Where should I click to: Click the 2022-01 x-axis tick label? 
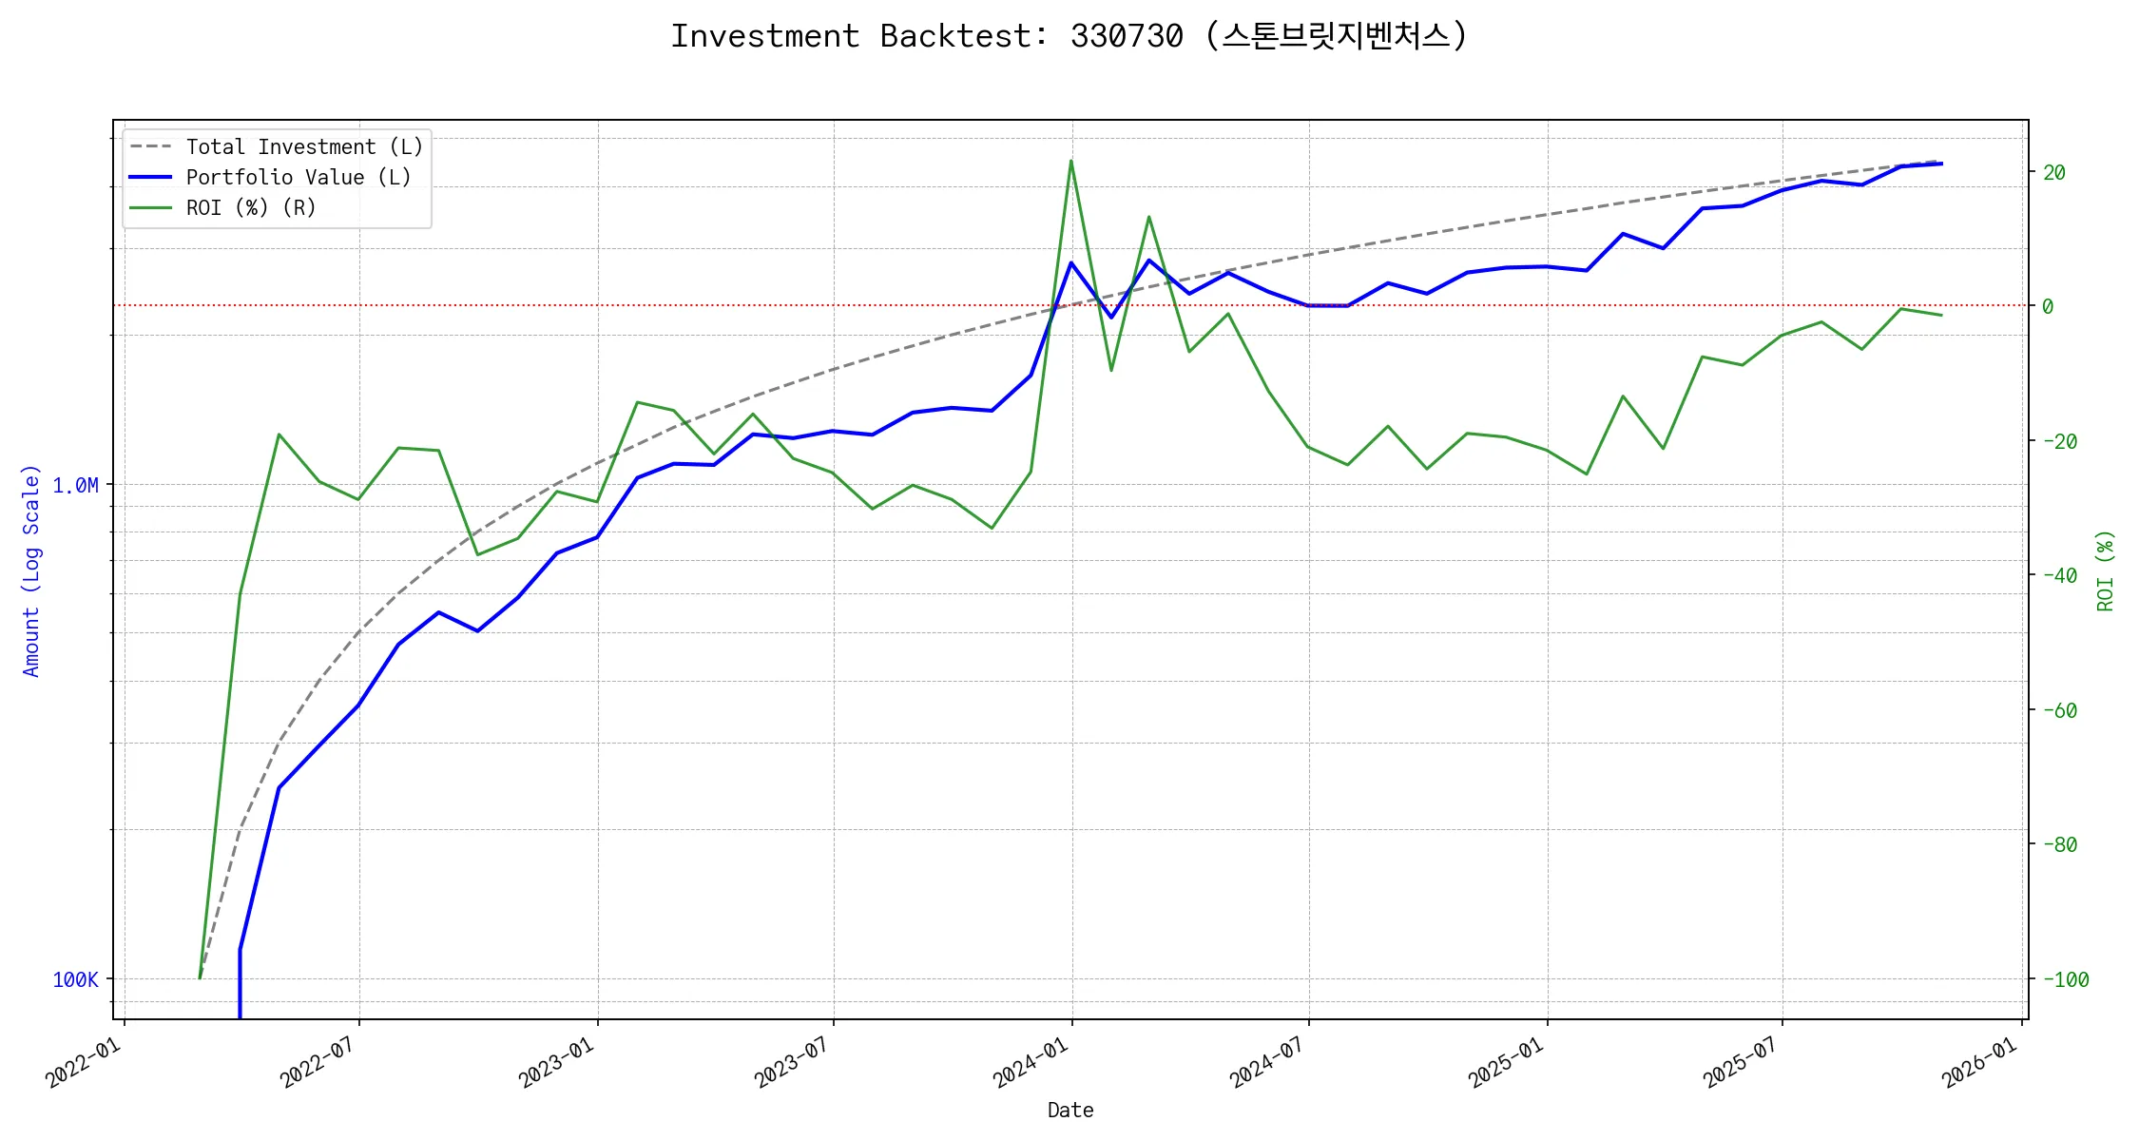[x=84, y=1062]
